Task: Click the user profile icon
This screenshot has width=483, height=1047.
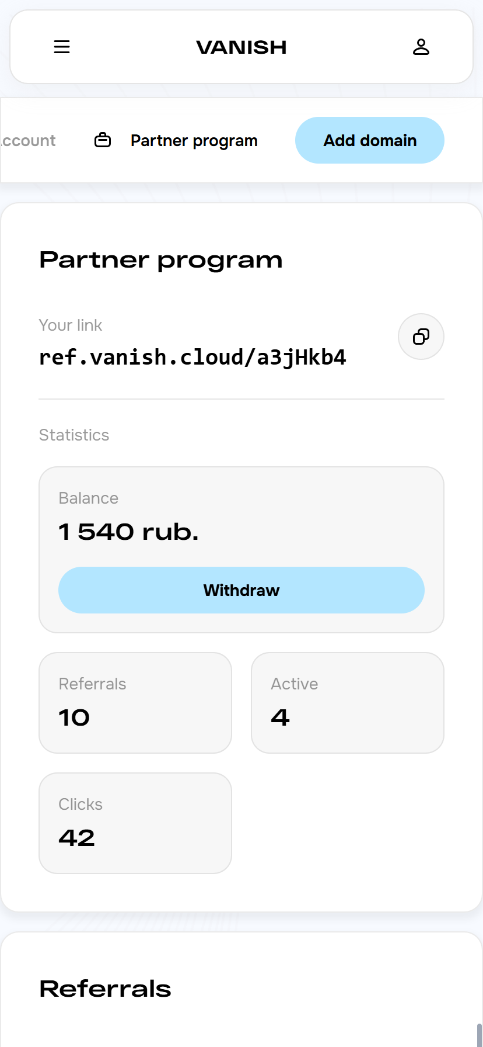Action: pyautogui.click(x=421, y=47)
